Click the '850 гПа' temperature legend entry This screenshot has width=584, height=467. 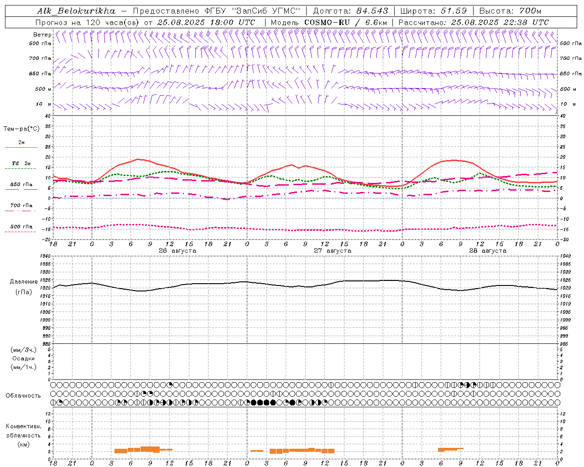point(21,185)
